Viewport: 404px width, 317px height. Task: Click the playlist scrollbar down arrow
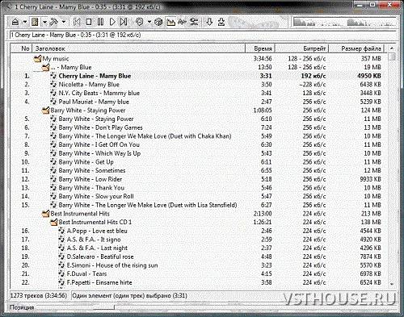tap(392, 284)
